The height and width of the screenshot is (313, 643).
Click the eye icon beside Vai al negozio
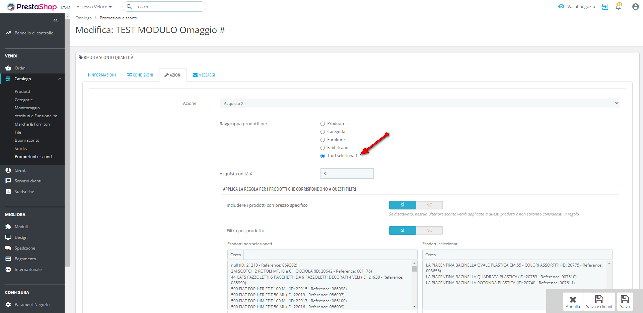(561, 7)
